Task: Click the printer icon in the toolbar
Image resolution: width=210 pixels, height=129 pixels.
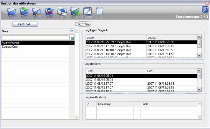Action: pos(62,12)
